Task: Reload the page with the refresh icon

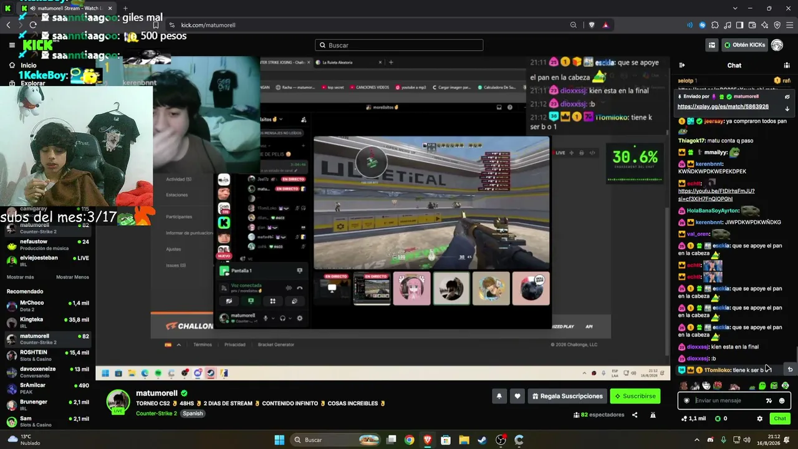Action: (33, 25)
